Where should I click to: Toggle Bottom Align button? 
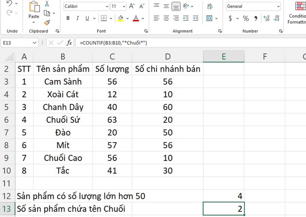pos(176,7)
